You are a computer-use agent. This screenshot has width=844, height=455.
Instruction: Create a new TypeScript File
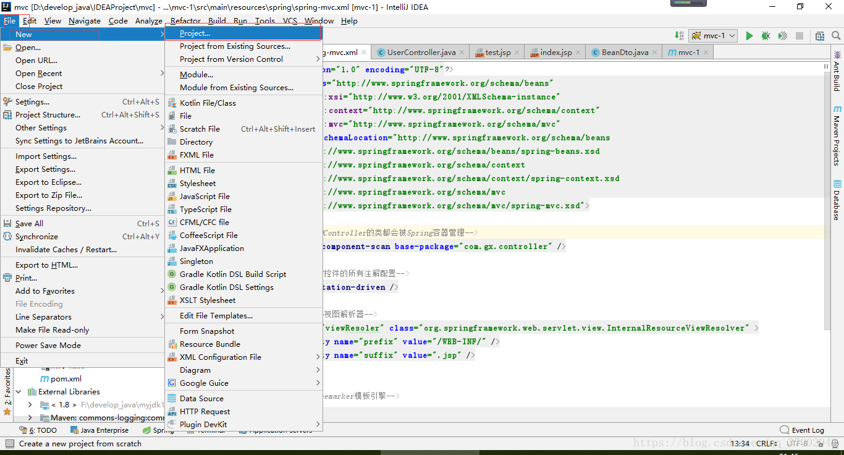tap(243, 209)
